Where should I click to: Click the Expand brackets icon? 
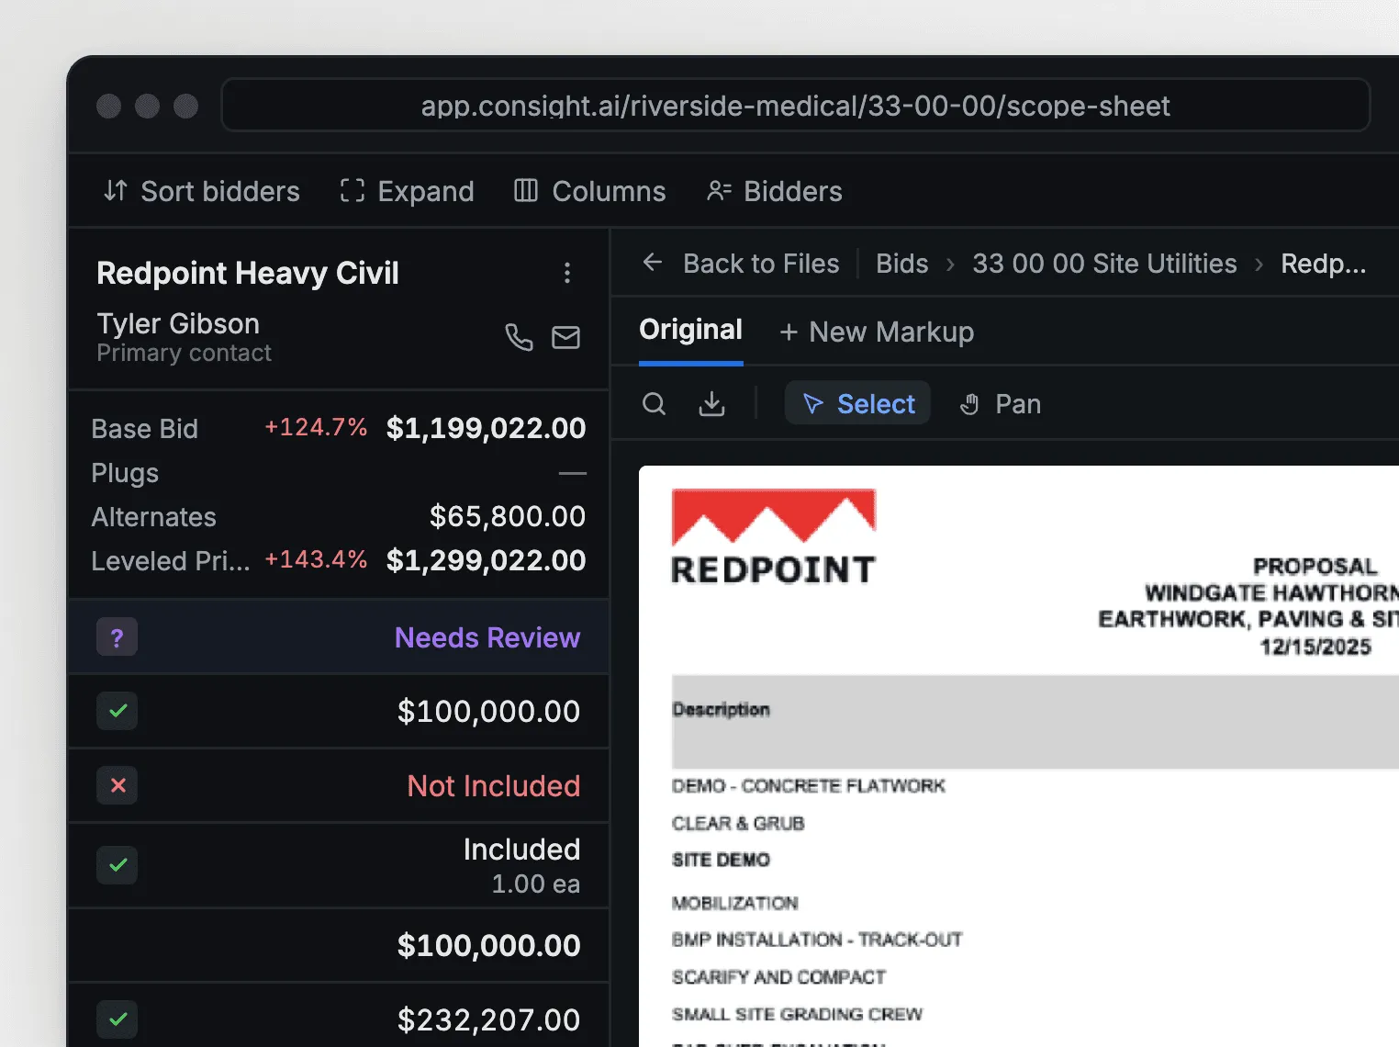353,191
